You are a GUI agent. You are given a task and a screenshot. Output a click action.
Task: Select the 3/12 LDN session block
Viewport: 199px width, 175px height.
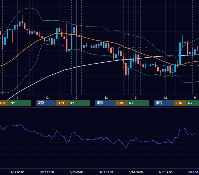click(x=62, y=103)
